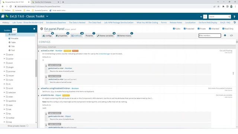Expand the resizer folder in tree
The width and height of the screenshot is (238, 134).
[4, 76]
